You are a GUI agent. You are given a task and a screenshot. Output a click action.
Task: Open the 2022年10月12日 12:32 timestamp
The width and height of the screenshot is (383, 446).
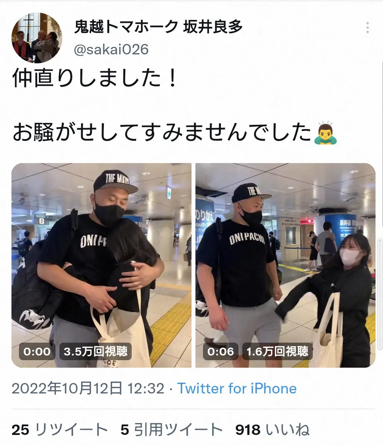88,389
